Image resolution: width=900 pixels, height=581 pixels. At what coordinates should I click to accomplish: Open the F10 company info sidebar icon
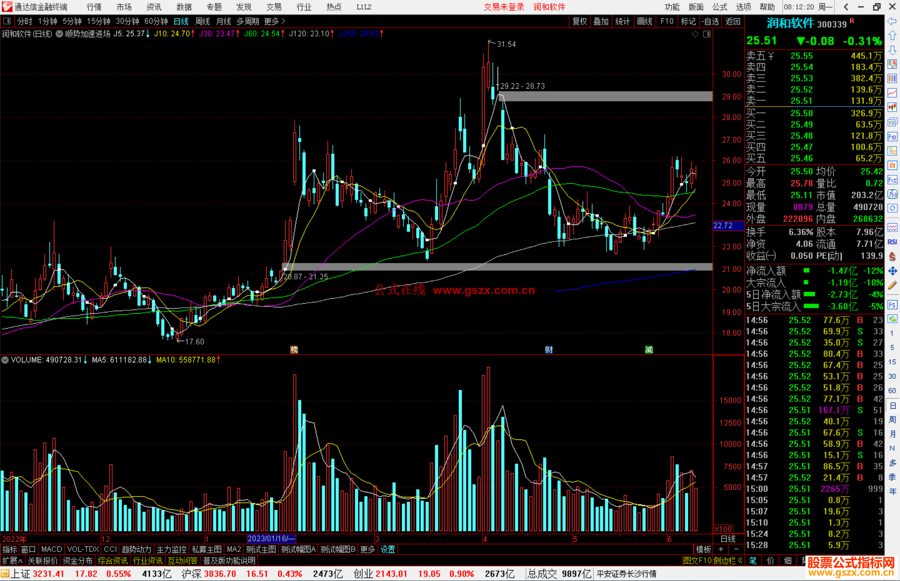pyautogui.click(x=892, y=137)
